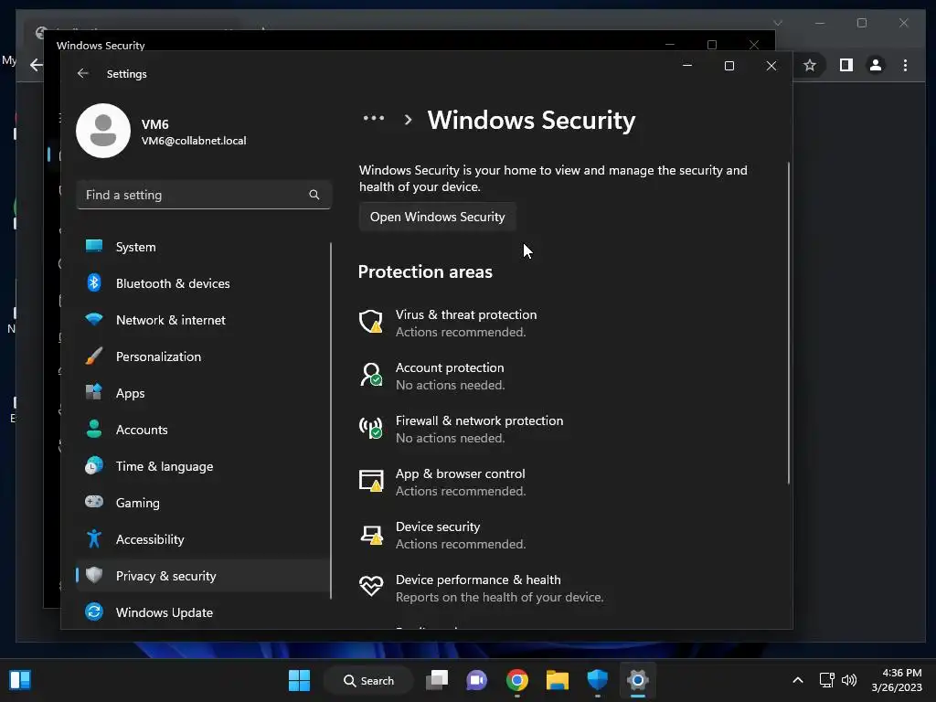
Task: Click the Settings content scrollbar
Action: pos(789,323)
